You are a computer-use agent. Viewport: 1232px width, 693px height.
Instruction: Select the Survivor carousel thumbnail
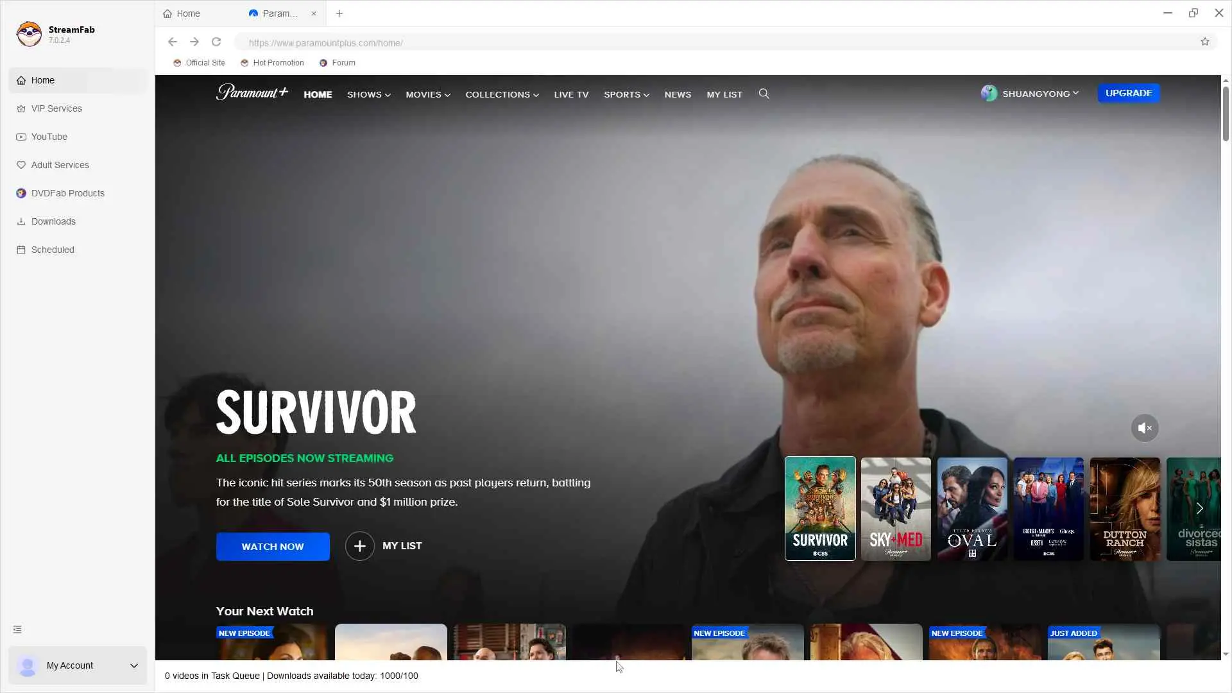[820, 508]
